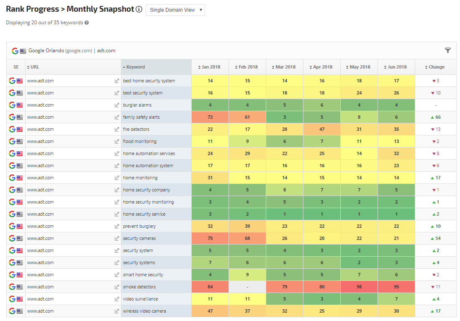Click Apr 2018 column header
Viewport: 460px width, 321px height.
click(x=322, y=67)
